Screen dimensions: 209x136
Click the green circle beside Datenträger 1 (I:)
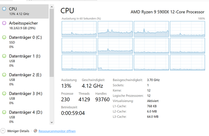[x=4, y=56]
